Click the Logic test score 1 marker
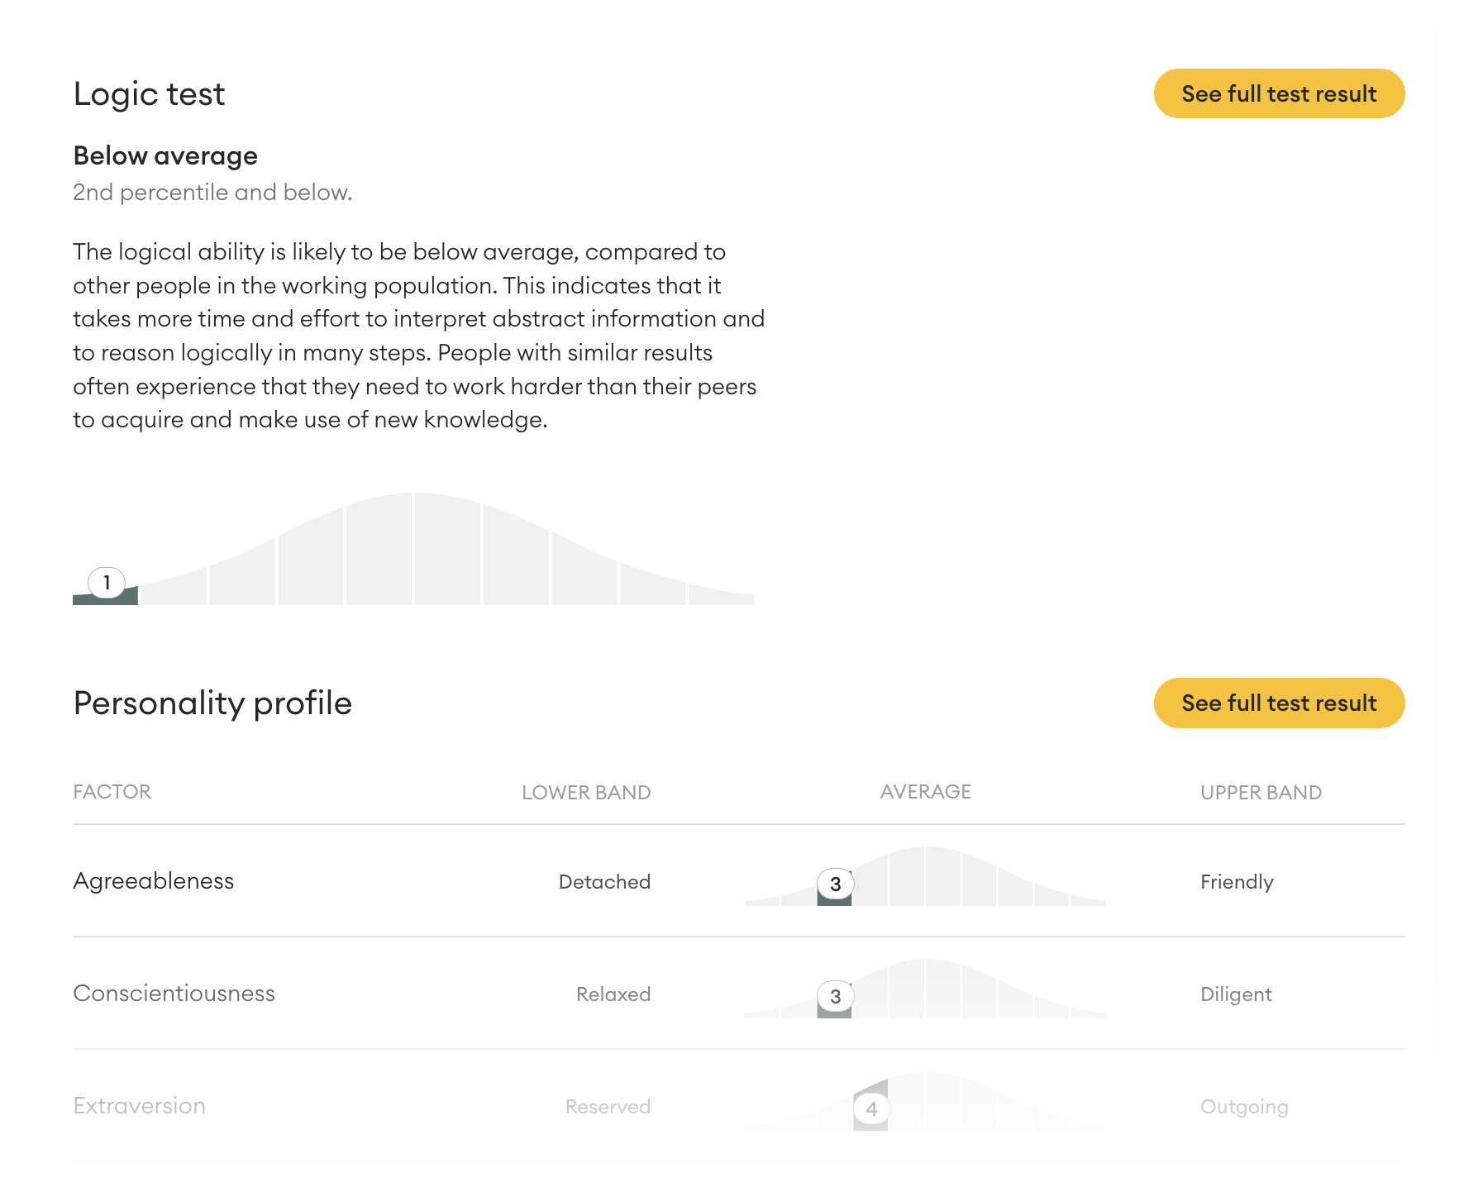 click(107, 583)
